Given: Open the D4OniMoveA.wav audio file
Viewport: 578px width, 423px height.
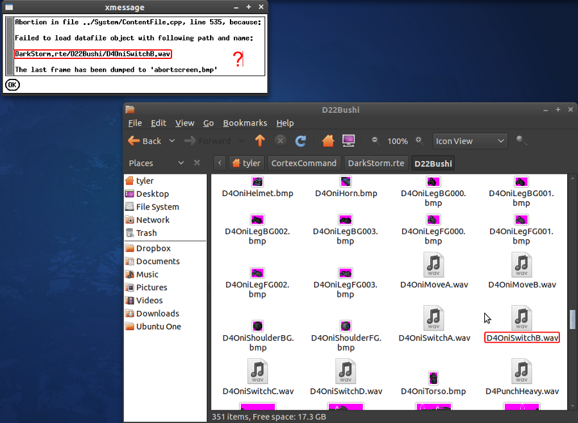Looking at the screenshot, I should click(x=434, y=264).
